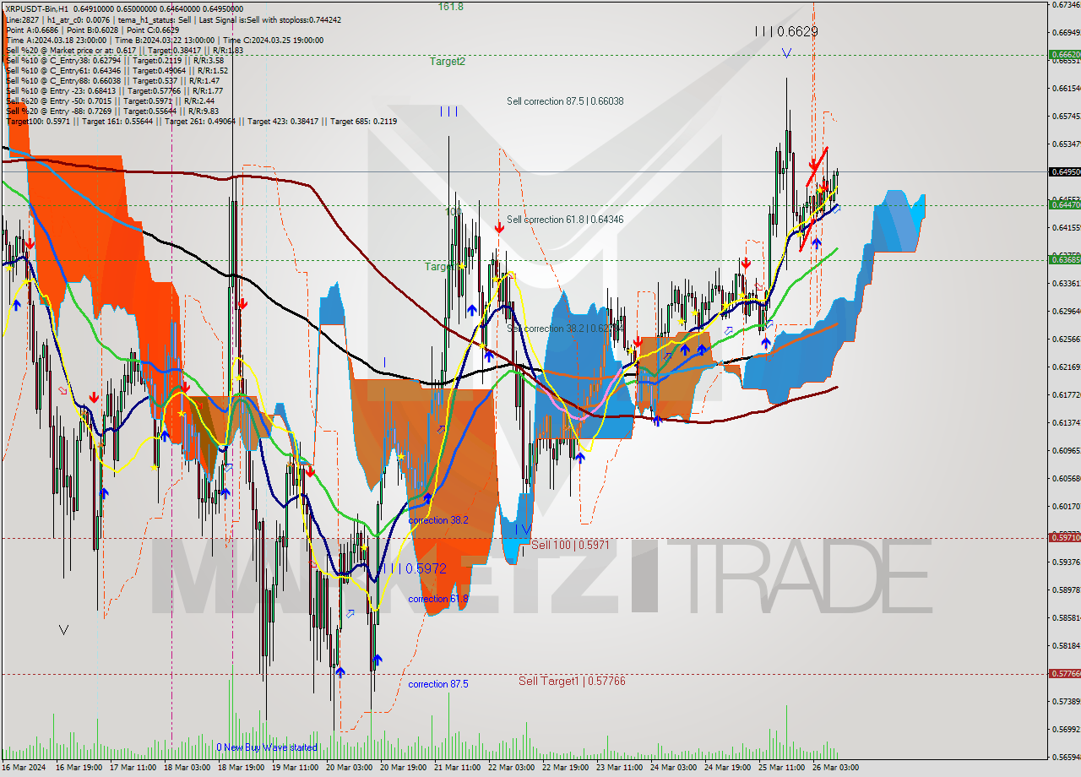Click the 0.62964 price axis label

[1065, 311]
